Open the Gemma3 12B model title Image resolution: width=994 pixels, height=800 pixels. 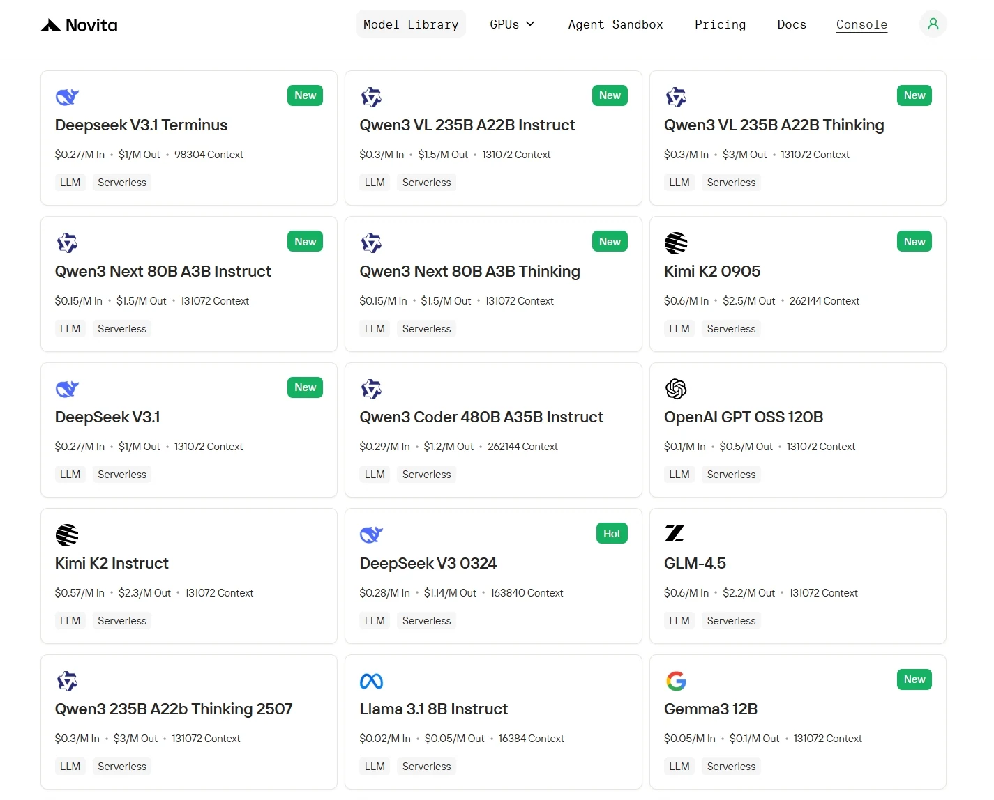pos(711,709)
